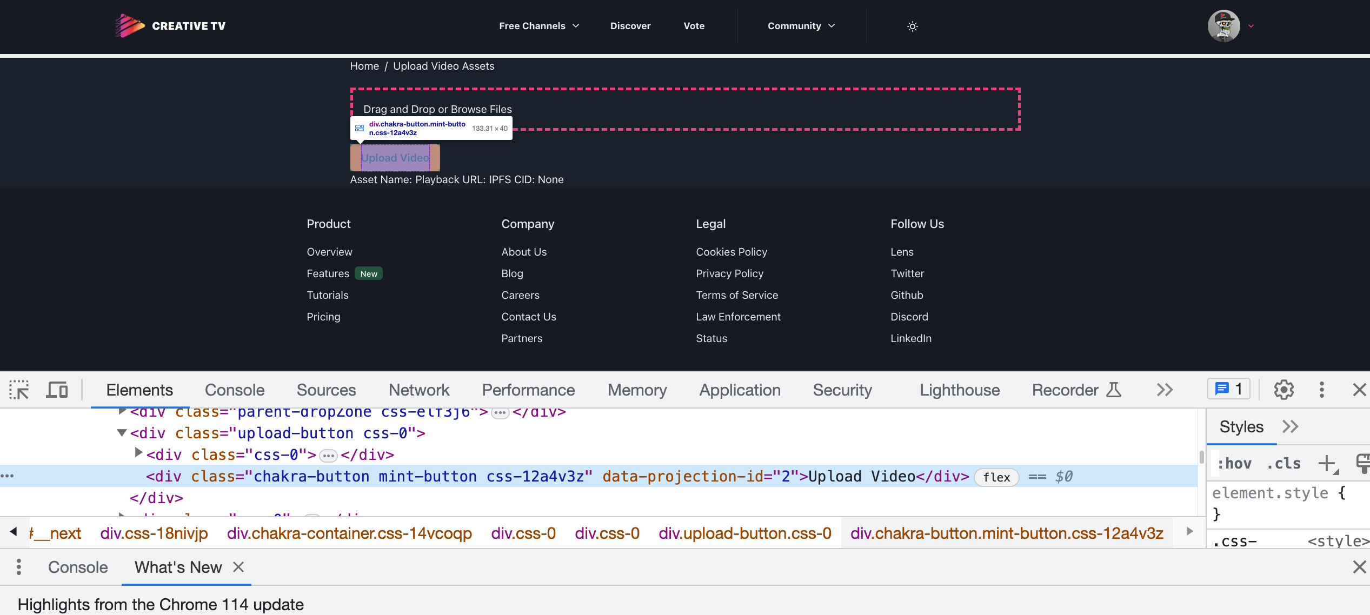Select the What's New drawer tab
The image size is (1370, 615).
click(x=178, y=567)
